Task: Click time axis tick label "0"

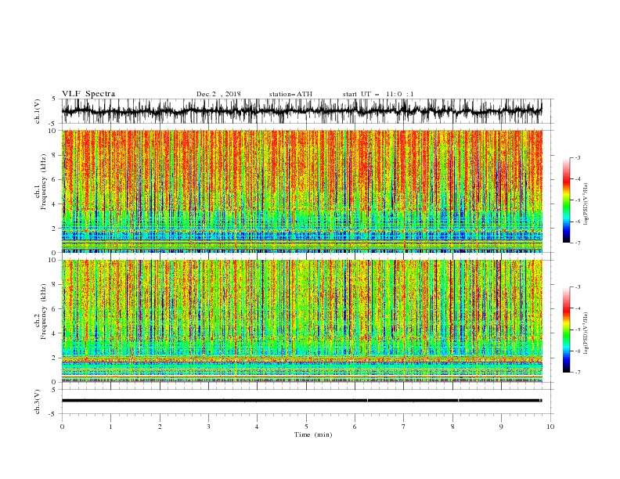Action: [62, 427]
